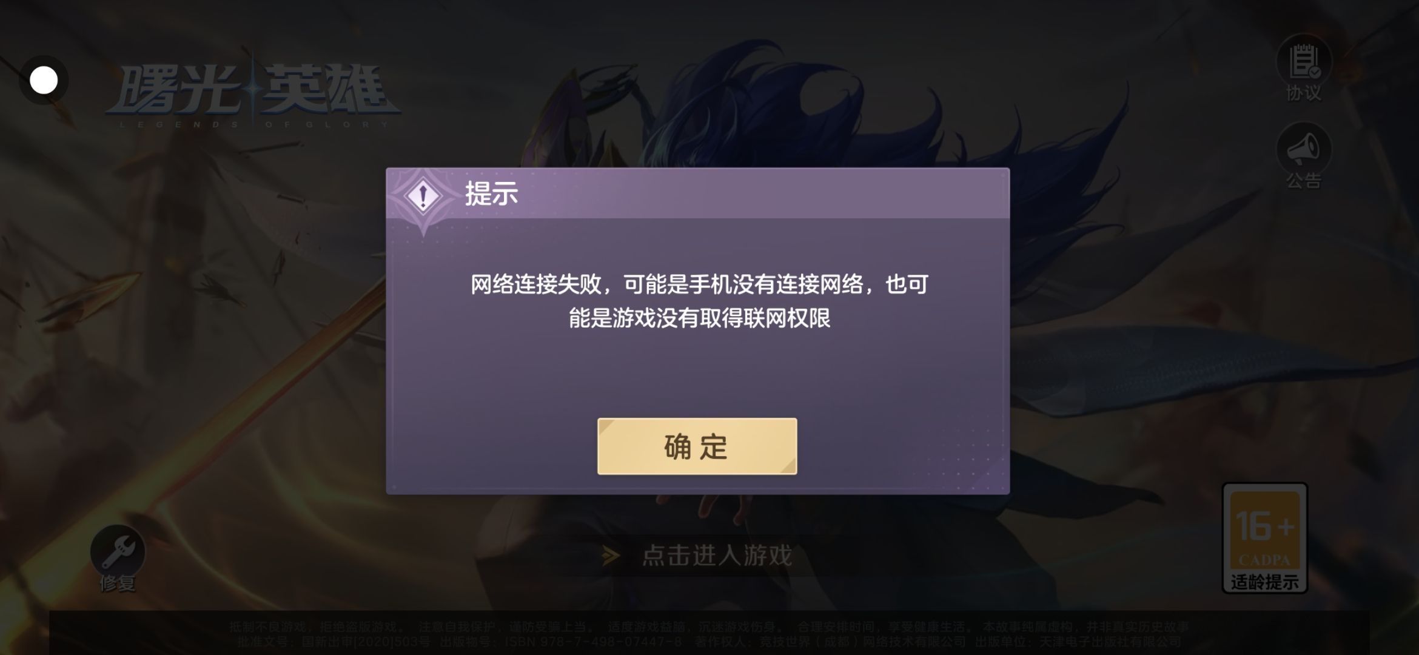The height and width of the screenshot is (655, 1419).
Task: Click the 网络连接失败 error message text
Action: (699, 284)
